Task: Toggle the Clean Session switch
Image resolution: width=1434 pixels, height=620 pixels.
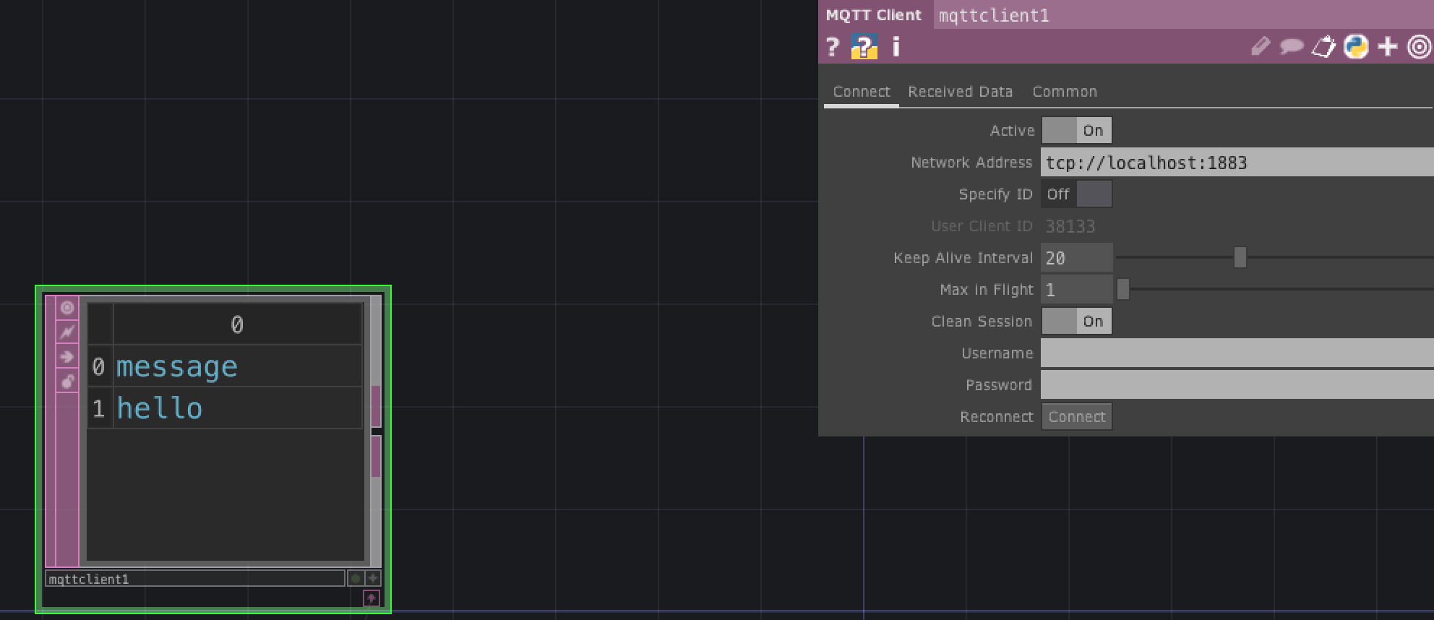Action: (x=1076, y=322)
